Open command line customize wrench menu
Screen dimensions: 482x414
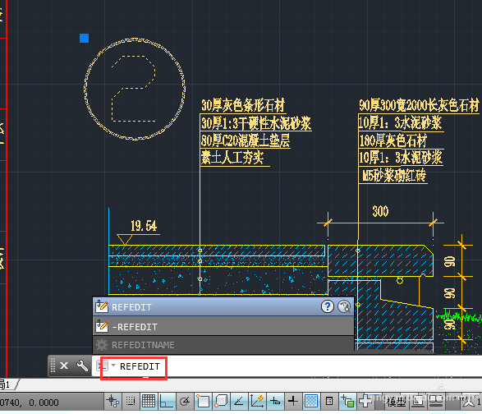pos(82,366)
